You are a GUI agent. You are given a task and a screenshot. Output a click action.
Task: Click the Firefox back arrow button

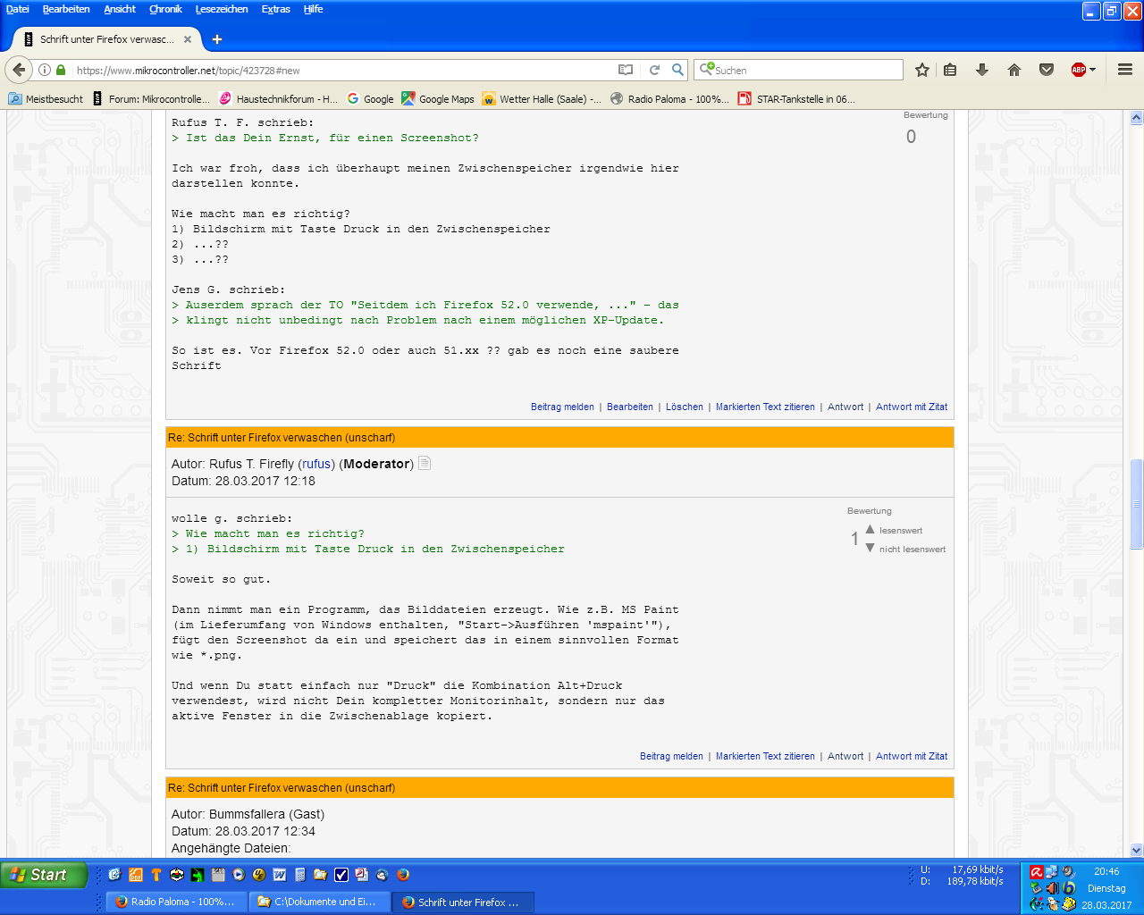[19, 70]
